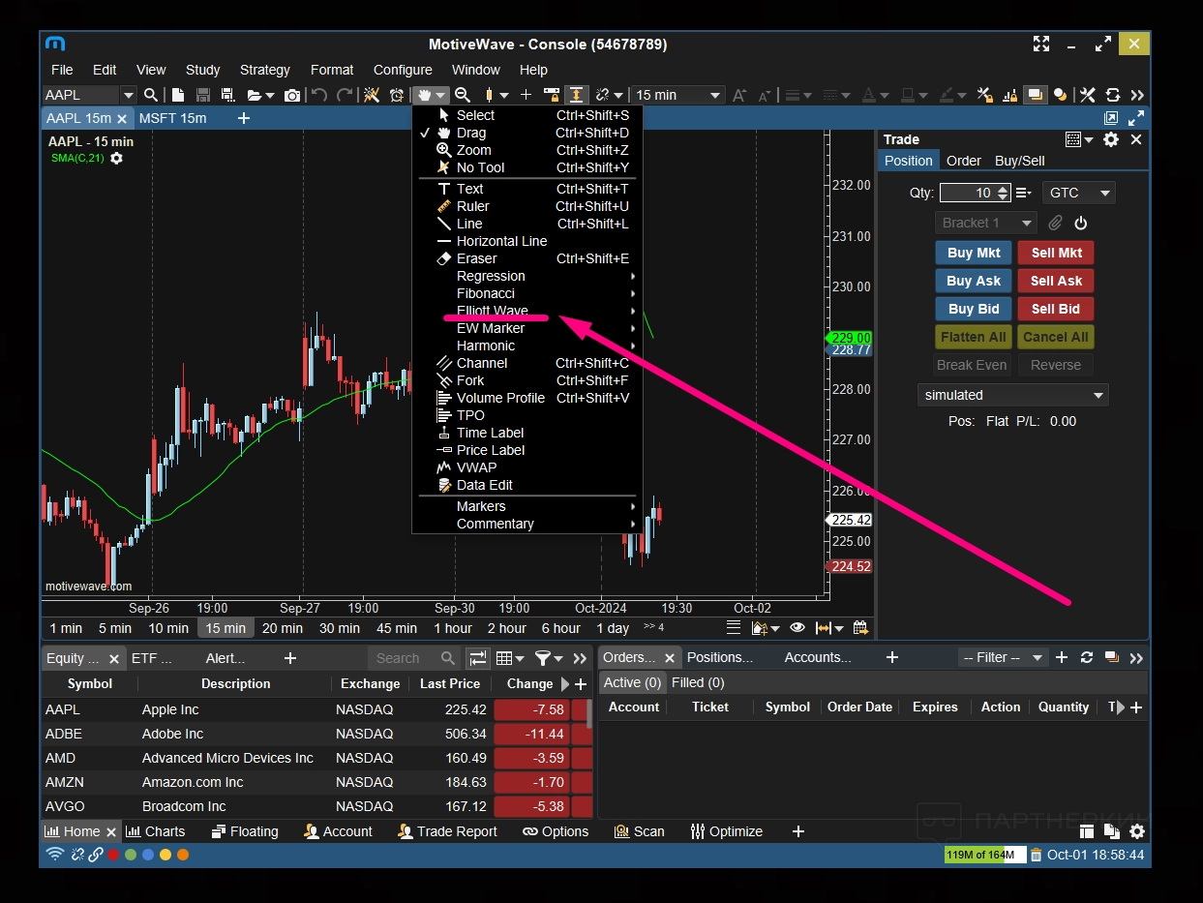The height and width of the screenshot is (903, 1203).
Task: Open the AAPL symbol dropdown arrow
Action: 128,95
